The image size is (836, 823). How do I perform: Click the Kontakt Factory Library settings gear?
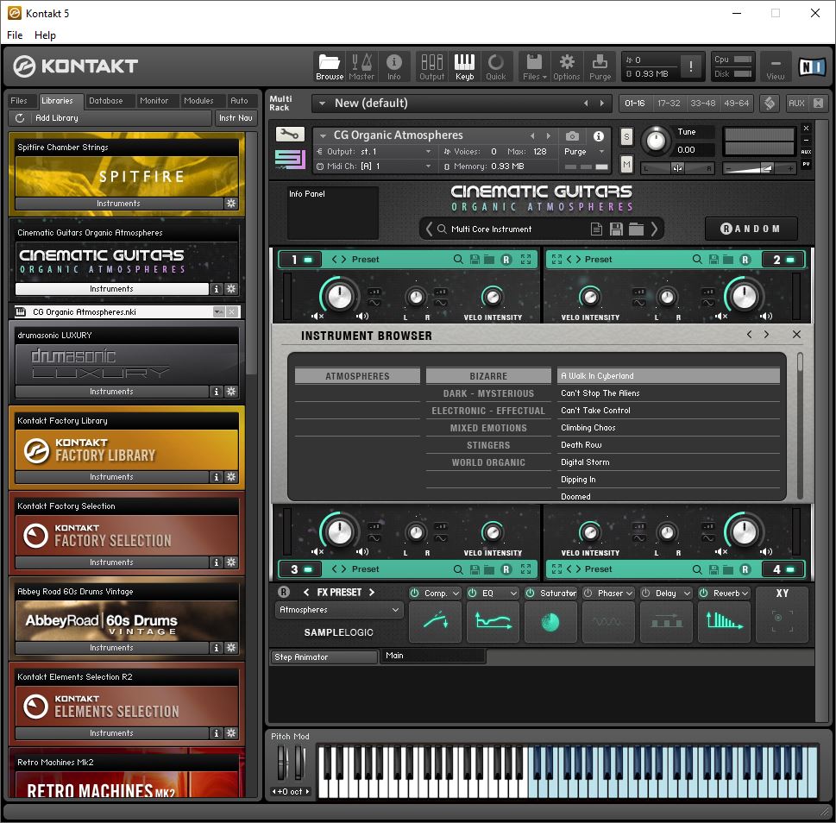tap(231, 476)
